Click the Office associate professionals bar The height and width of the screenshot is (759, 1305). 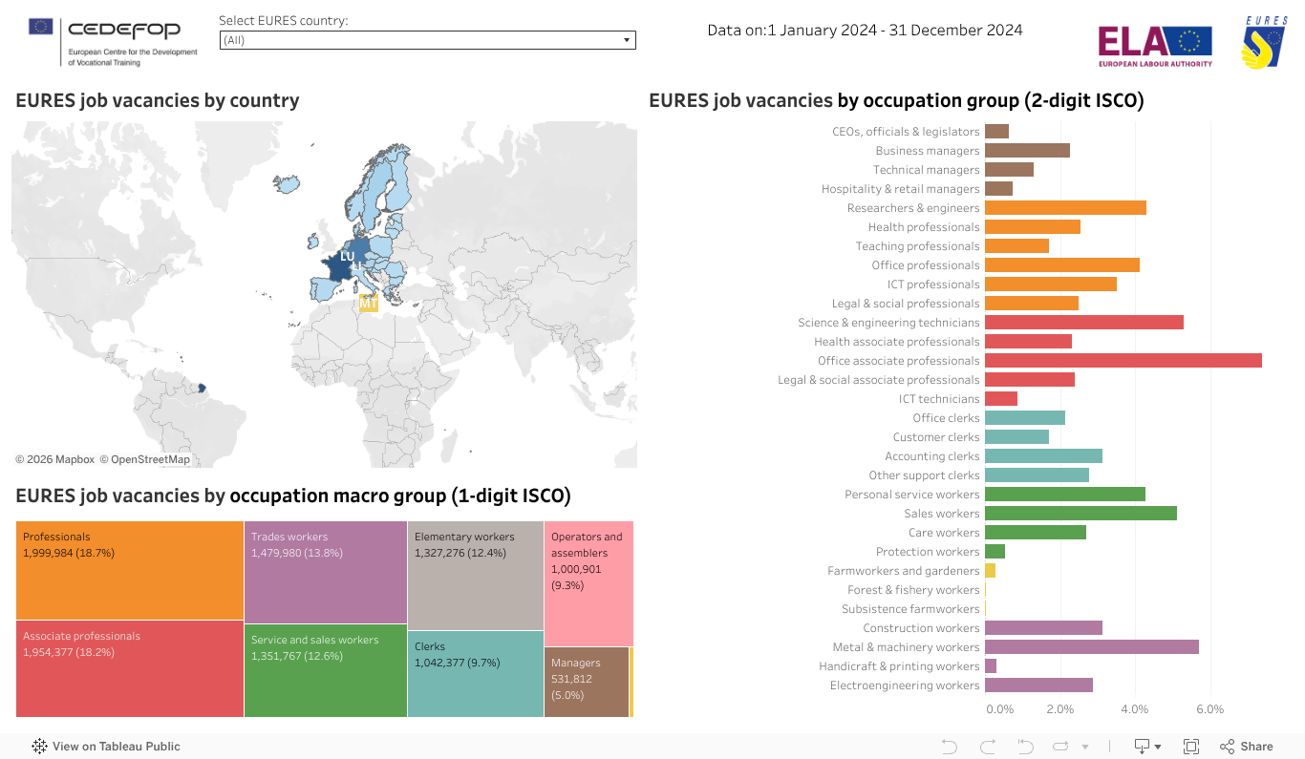(x=1123, y=361)
